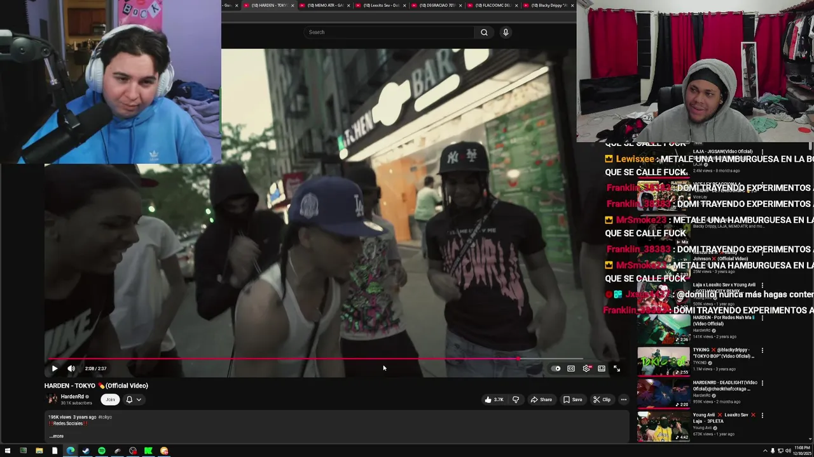Show hidden system tray icons chevron
Image resolution: width=814 pixels, height=457 pixels.
(765, 451)
